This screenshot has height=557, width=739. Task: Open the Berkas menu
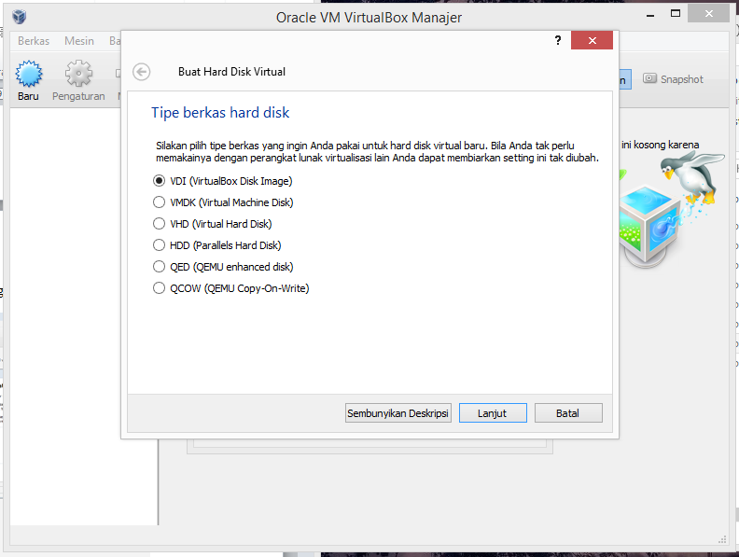click(34, 41)
